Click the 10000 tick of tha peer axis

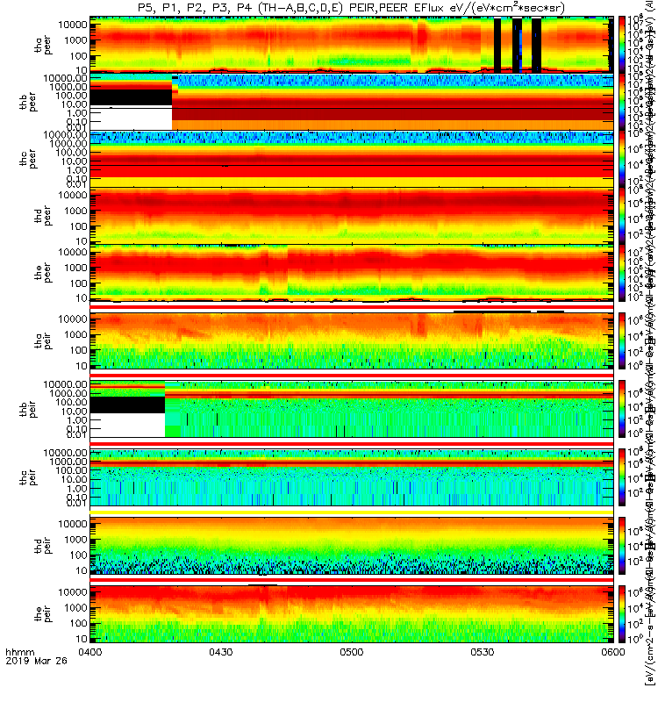(73, 25)
